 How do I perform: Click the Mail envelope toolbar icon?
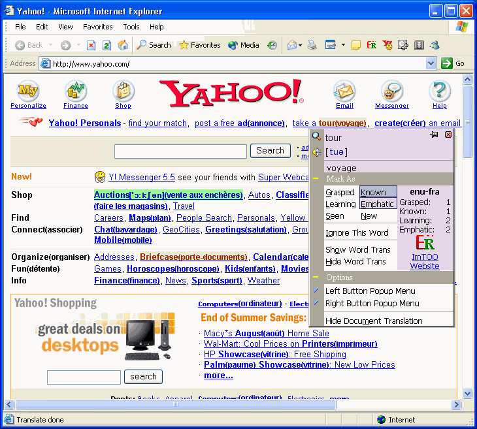[292, 45]
